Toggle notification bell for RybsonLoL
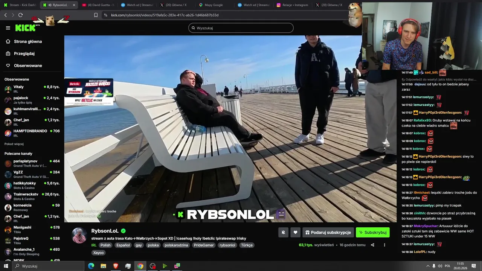The height and width of the screenshot is (271, 482). (284, 233)
